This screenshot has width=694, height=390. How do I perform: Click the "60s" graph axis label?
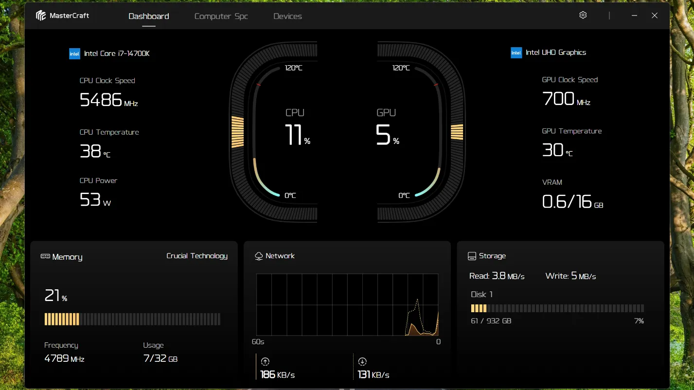point(258,342)
